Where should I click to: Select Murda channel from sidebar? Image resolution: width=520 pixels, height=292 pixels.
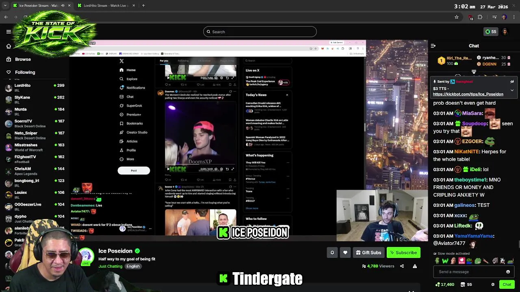(x=35, y=112)
